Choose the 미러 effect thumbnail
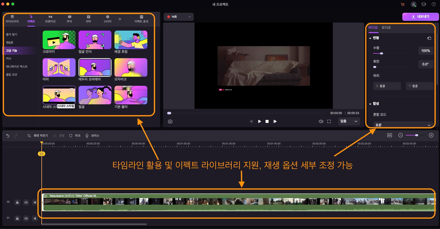Viewport: 440px width, 229px height. tap(59, 67)
